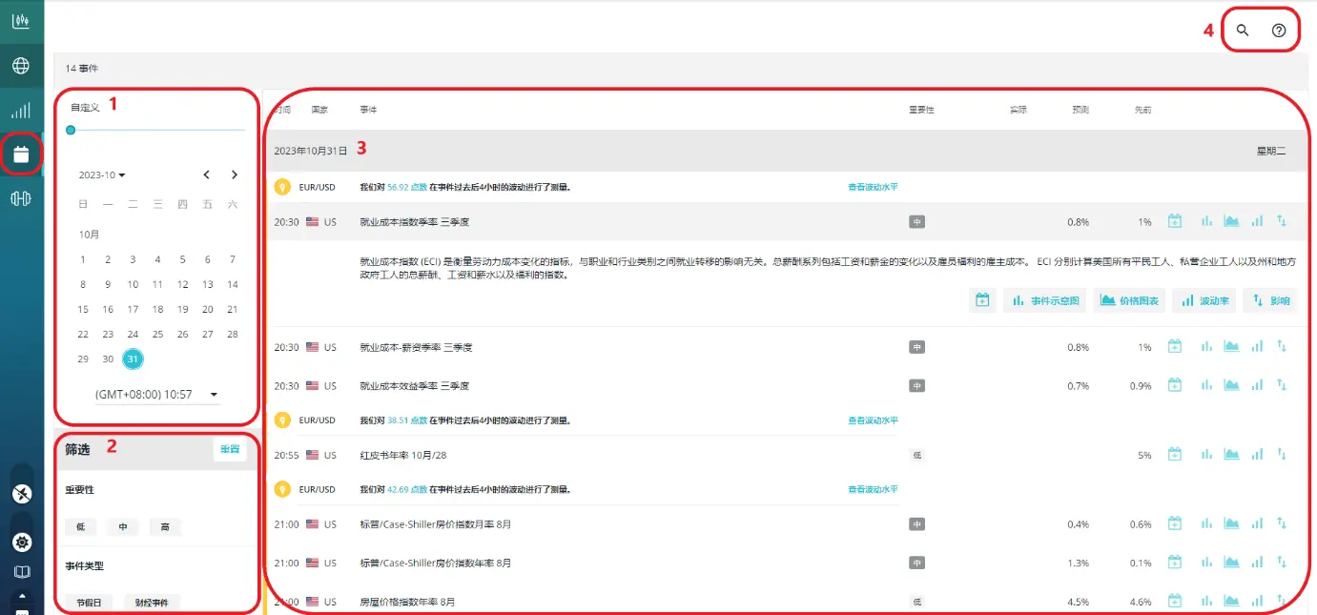Click the help question mark icon
Image resolution: width=1317 pixels, height=615 pixels.
(x=1279, y=30)
